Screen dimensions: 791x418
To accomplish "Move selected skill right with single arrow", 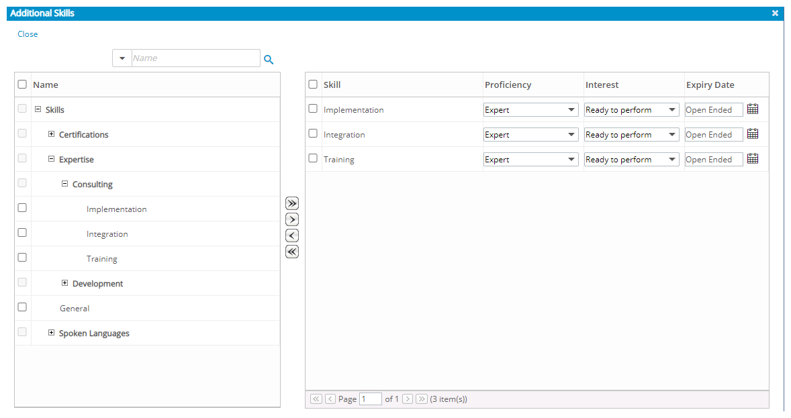I will coord(292,219).
